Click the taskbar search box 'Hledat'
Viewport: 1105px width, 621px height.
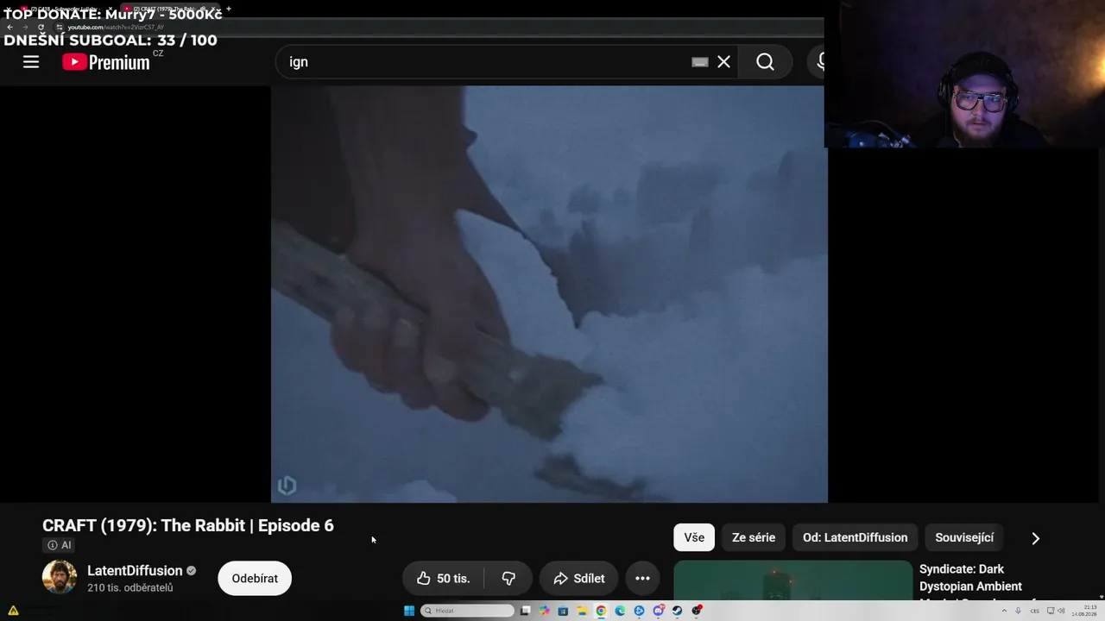(467, 611)
